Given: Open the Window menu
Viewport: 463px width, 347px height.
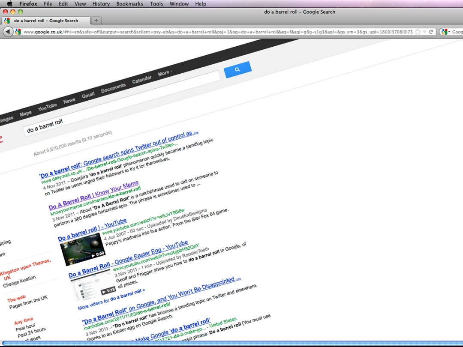Looking at the screenshot, I should pyautogui.click(x=179, y=4).
